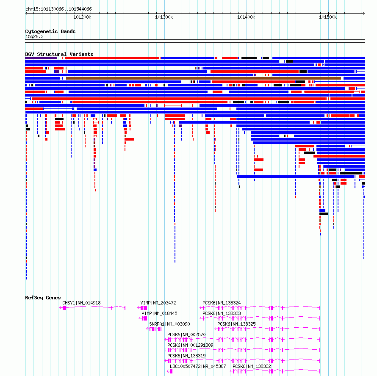This screenshot has height=376, width=377.
Task: Click the 101300k ruler tick label
Action: tap(164, 17)
